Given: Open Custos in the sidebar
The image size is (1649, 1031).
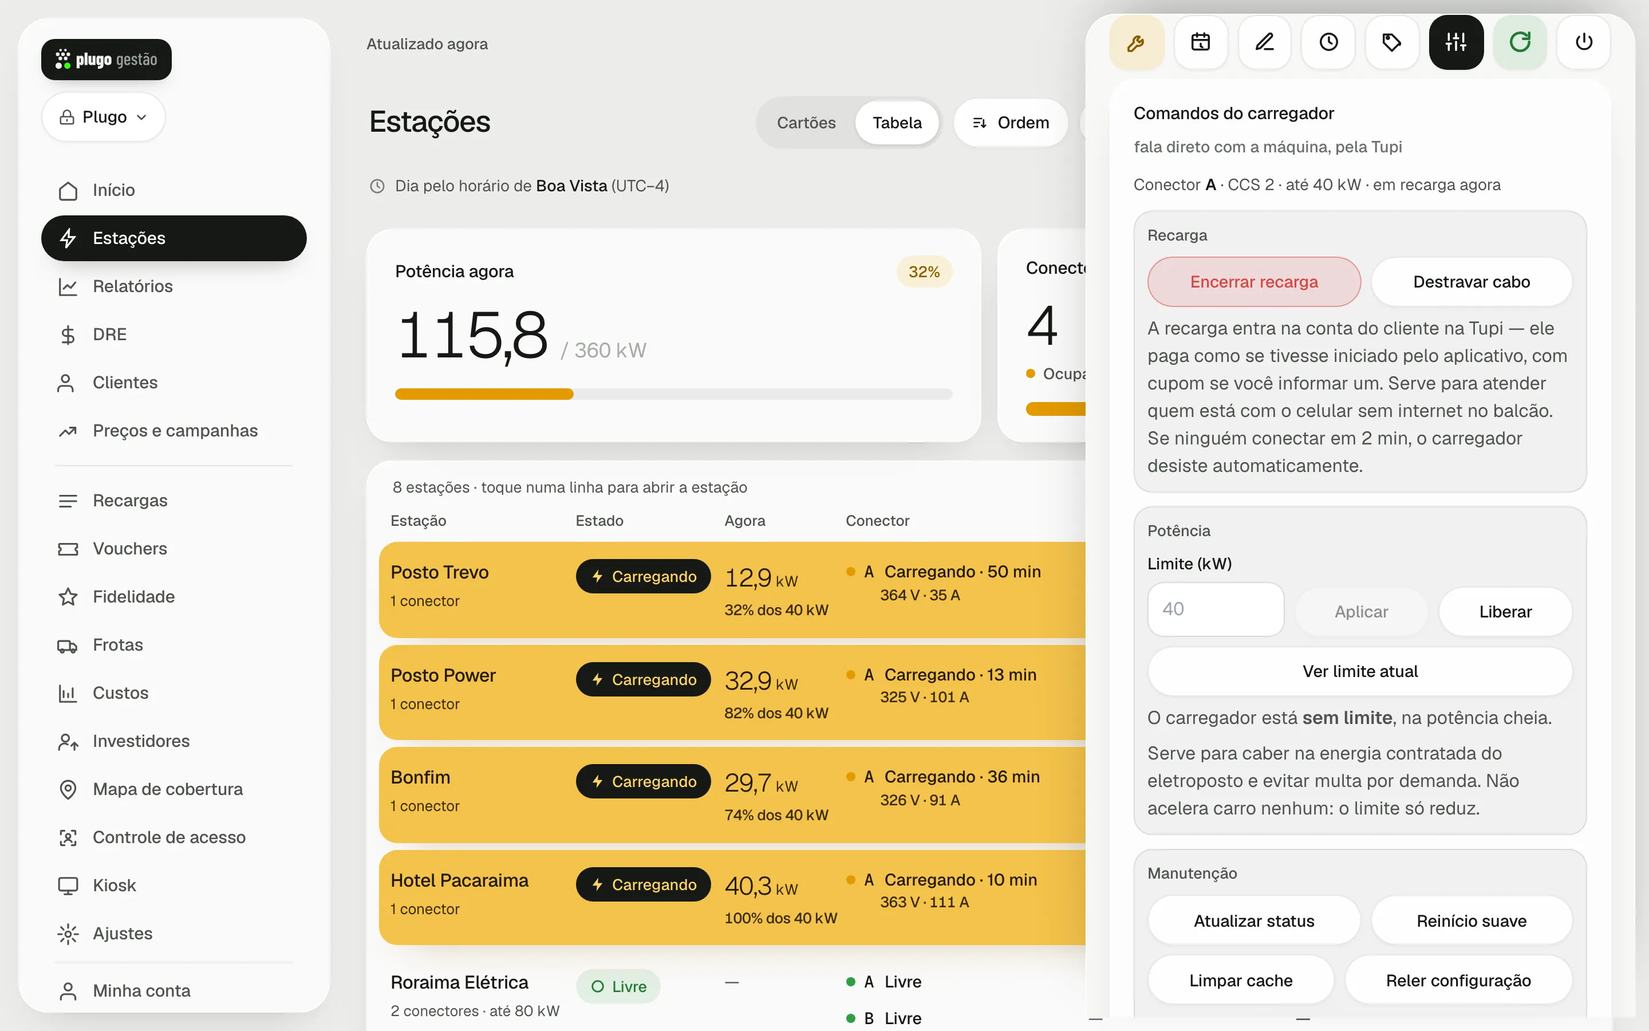Looking at the screenshot, I should [x=173, y=693].
